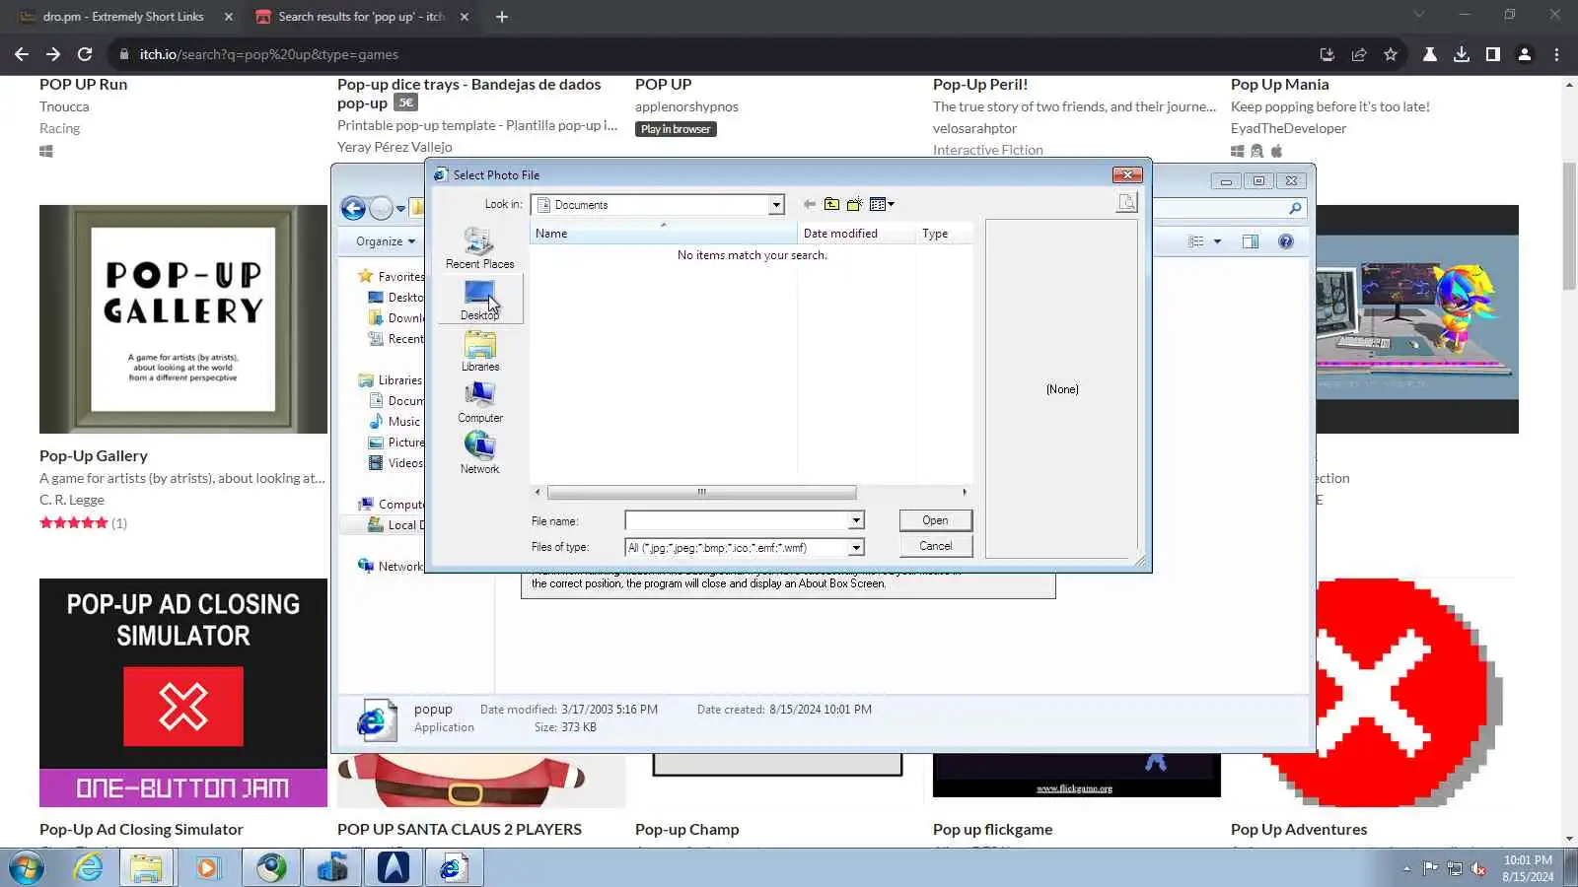The height and width of the screenshot is (887, 1578).
Task: Open a new browser tab
Action: 502,17
